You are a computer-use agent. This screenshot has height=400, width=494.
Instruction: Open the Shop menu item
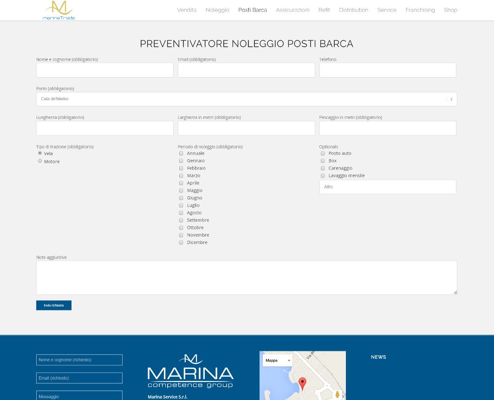coord(450,10)
